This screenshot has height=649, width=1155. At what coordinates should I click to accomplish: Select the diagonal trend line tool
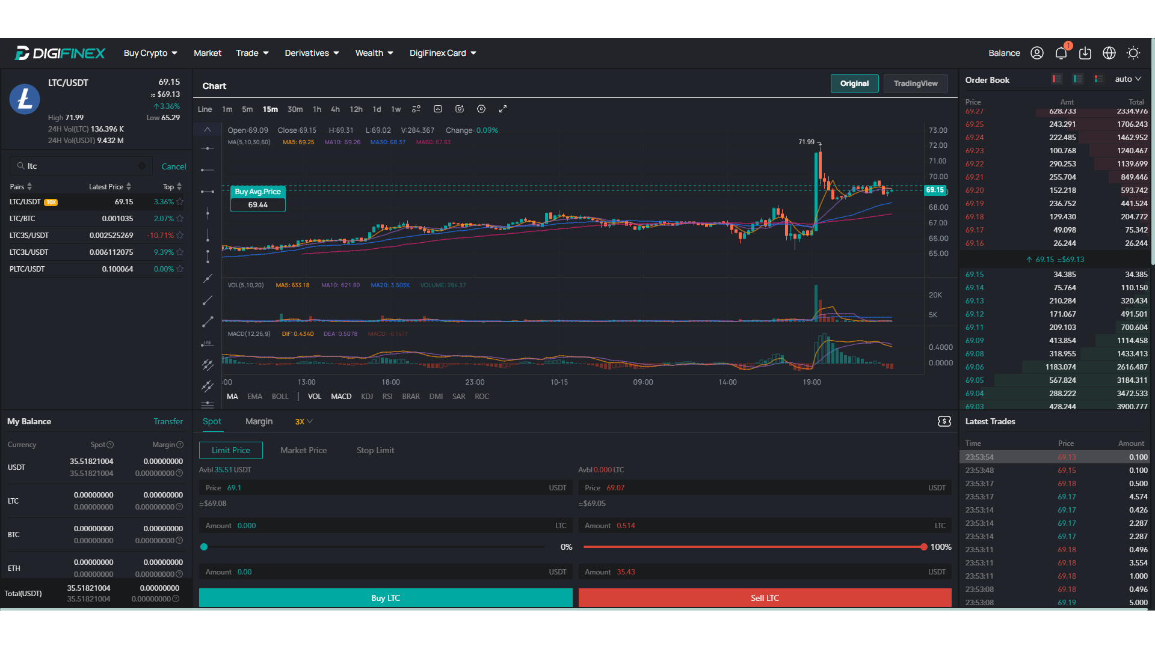208,279
